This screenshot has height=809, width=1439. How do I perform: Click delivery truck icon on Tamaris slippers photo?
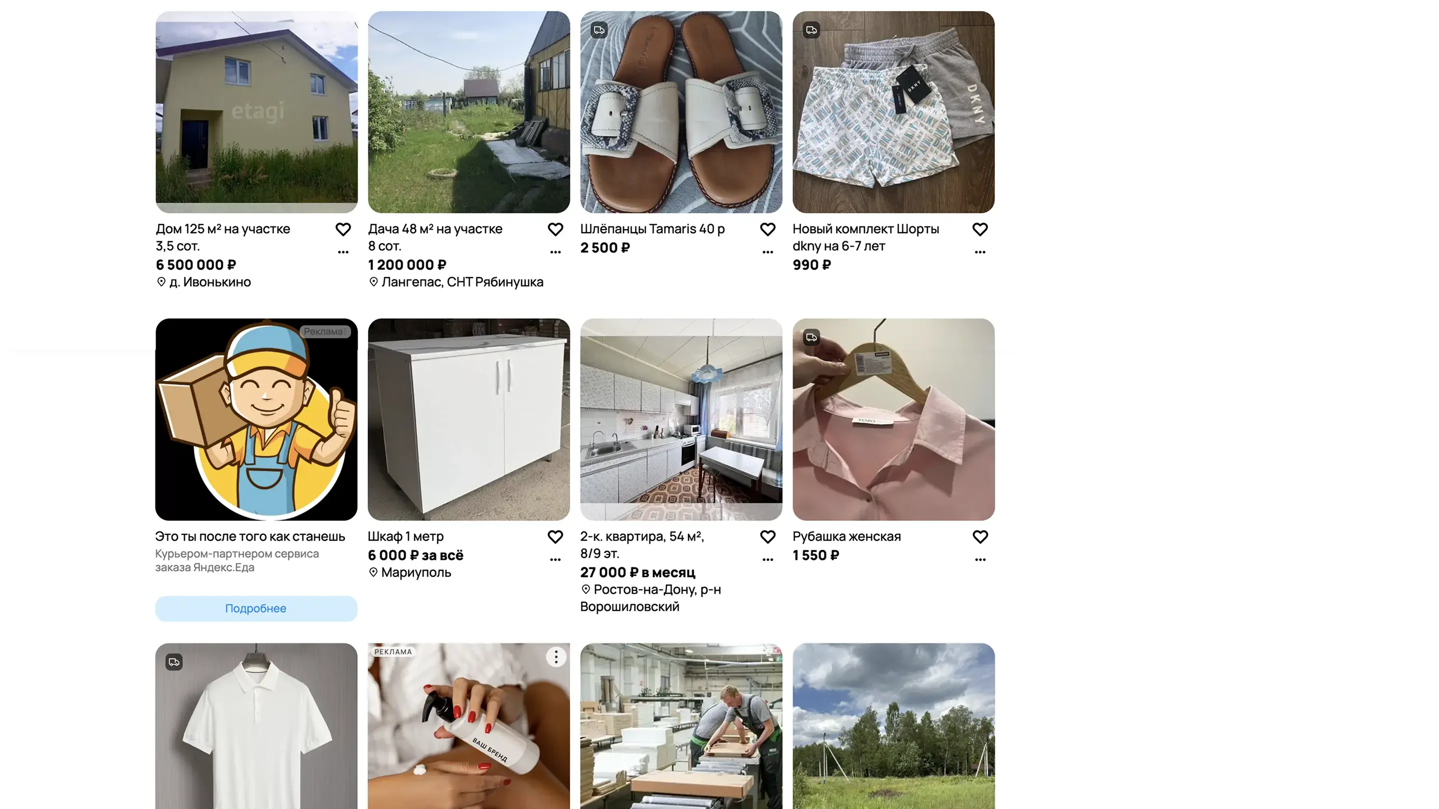[x=599, y=30]
